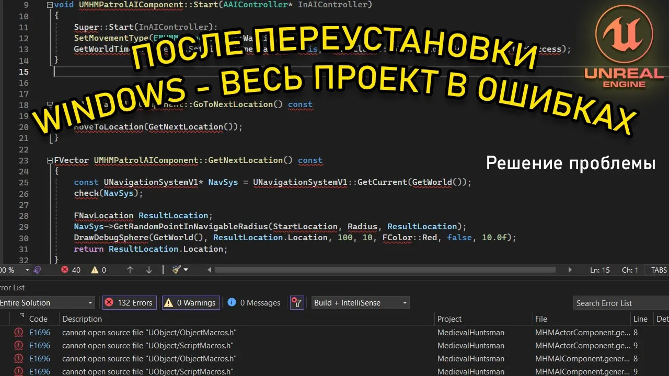Click MHMAIComponent.gener file cell line 8
The height and width of the screenshot is (376, 669).
tap(582, 359)
